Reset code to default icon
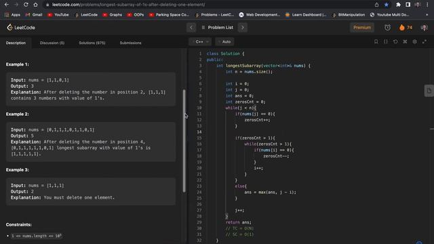434x244 pixels. [395, 41]
